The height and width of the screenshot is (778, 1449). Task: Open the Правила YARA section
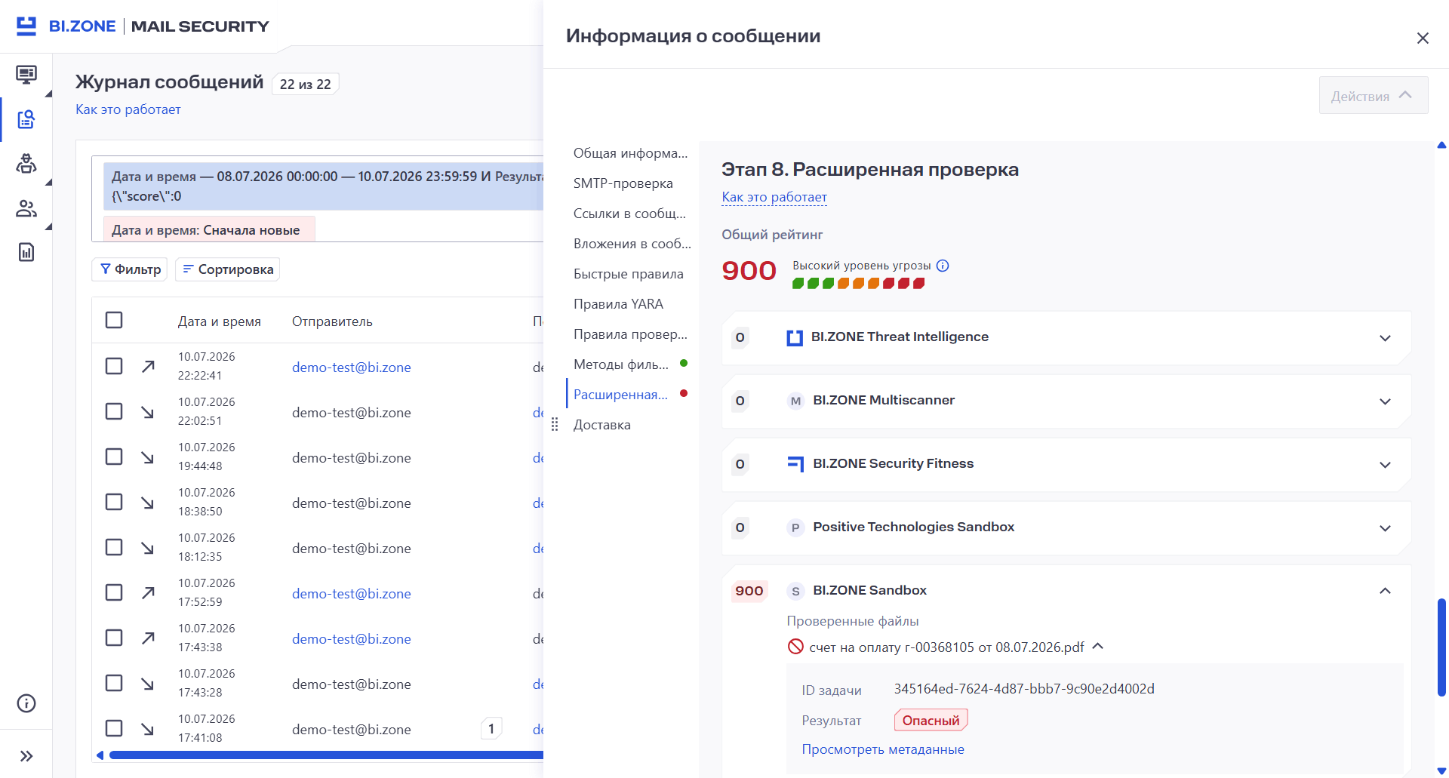[618, 304]
